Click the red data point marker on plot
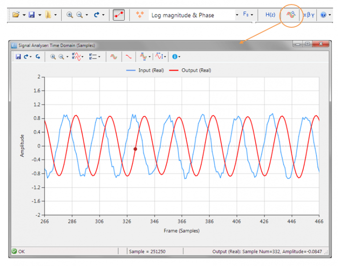 tap(135, 149)
